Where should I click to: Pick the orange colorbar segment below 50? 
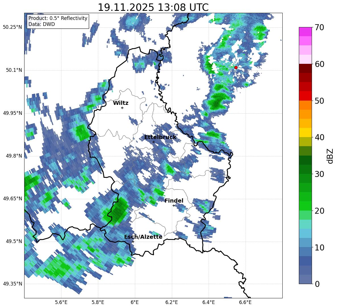[x=305, y=105]
